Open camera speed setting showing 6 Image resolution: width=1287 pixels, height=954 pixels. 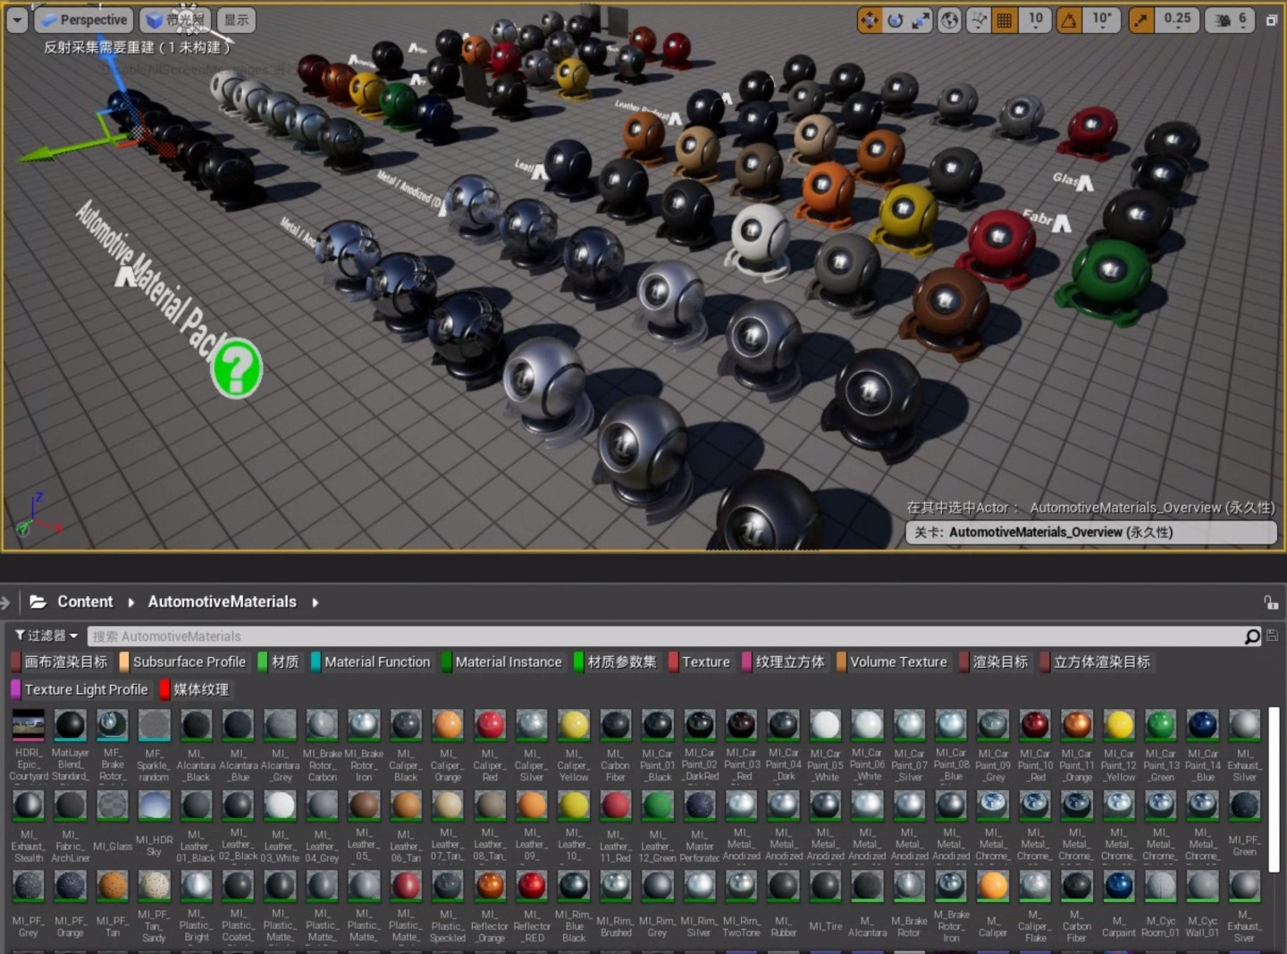[x=1230, y=20]
